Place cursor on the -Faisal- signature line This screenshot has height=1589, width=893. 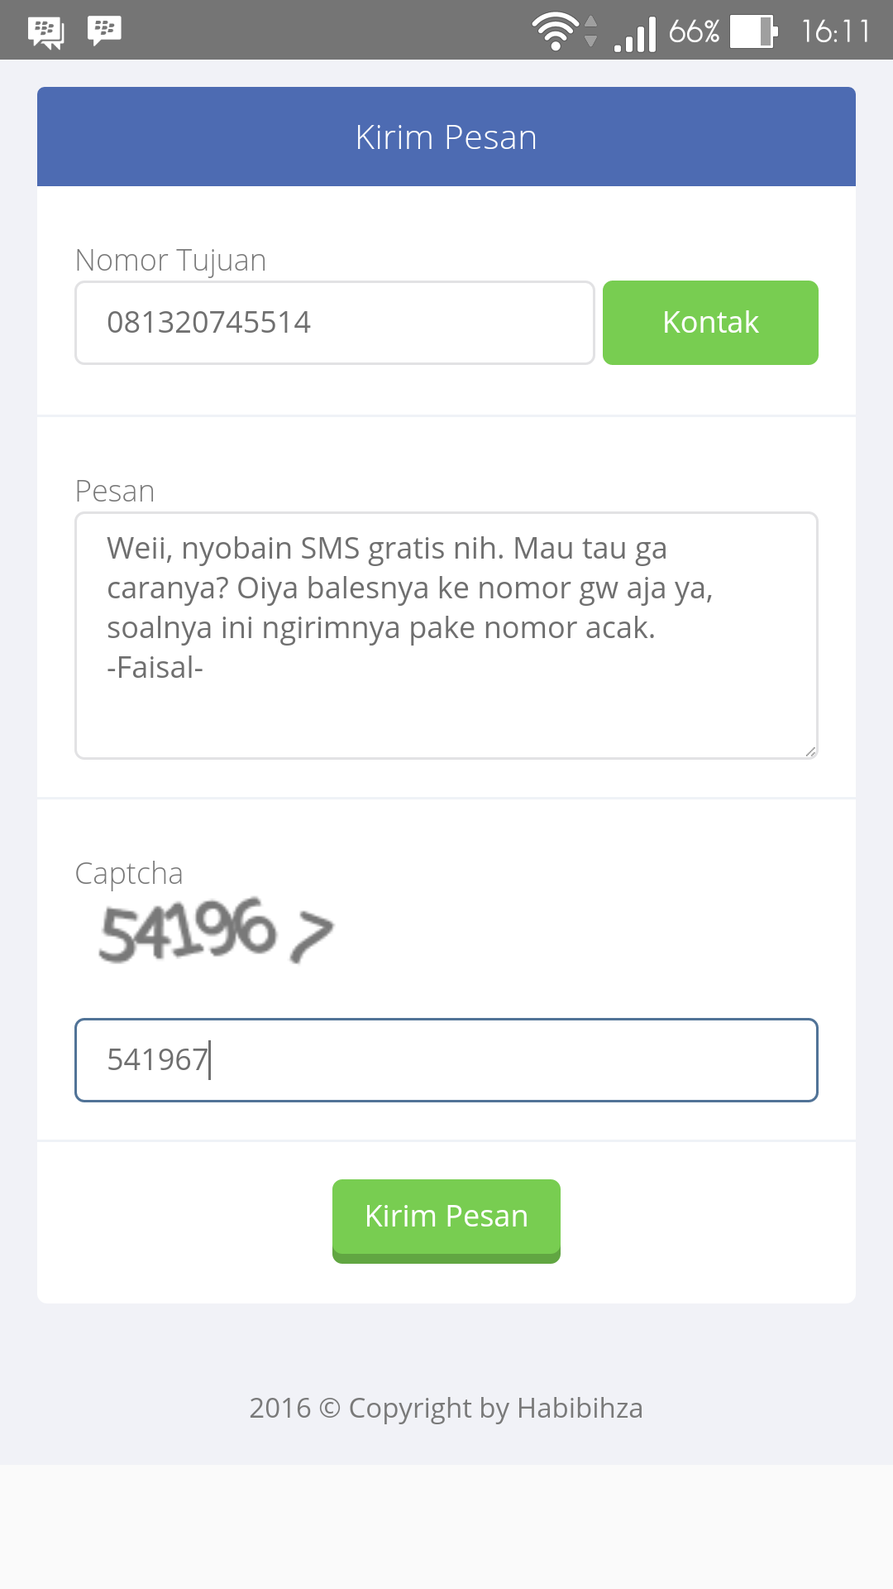click(x=155, y=668)
